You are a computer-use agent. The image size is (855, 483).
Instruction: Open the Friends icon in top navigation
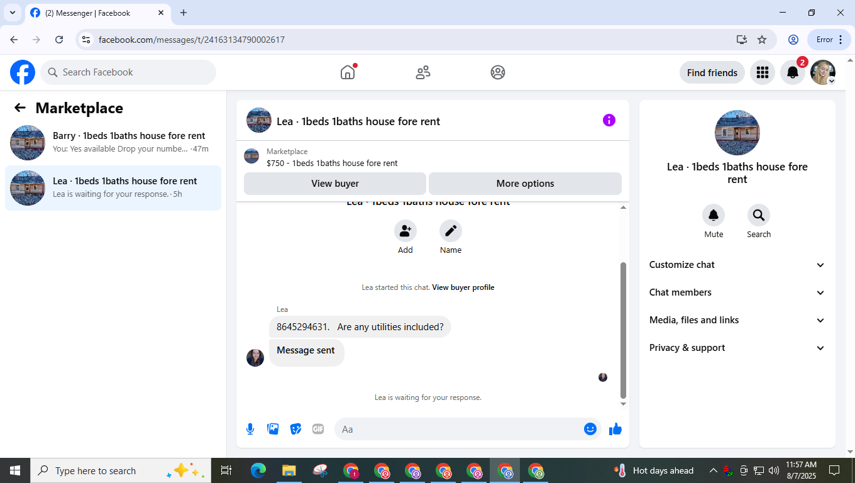(423, 72)
